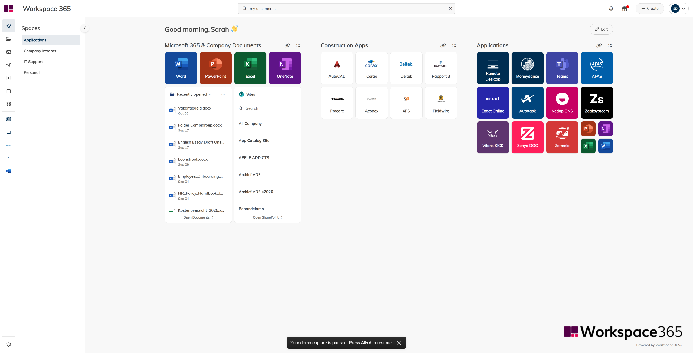This screenshot has width=693, height=353.
Task: Collapse the Spaces side panel
Action: pos(84,28)
